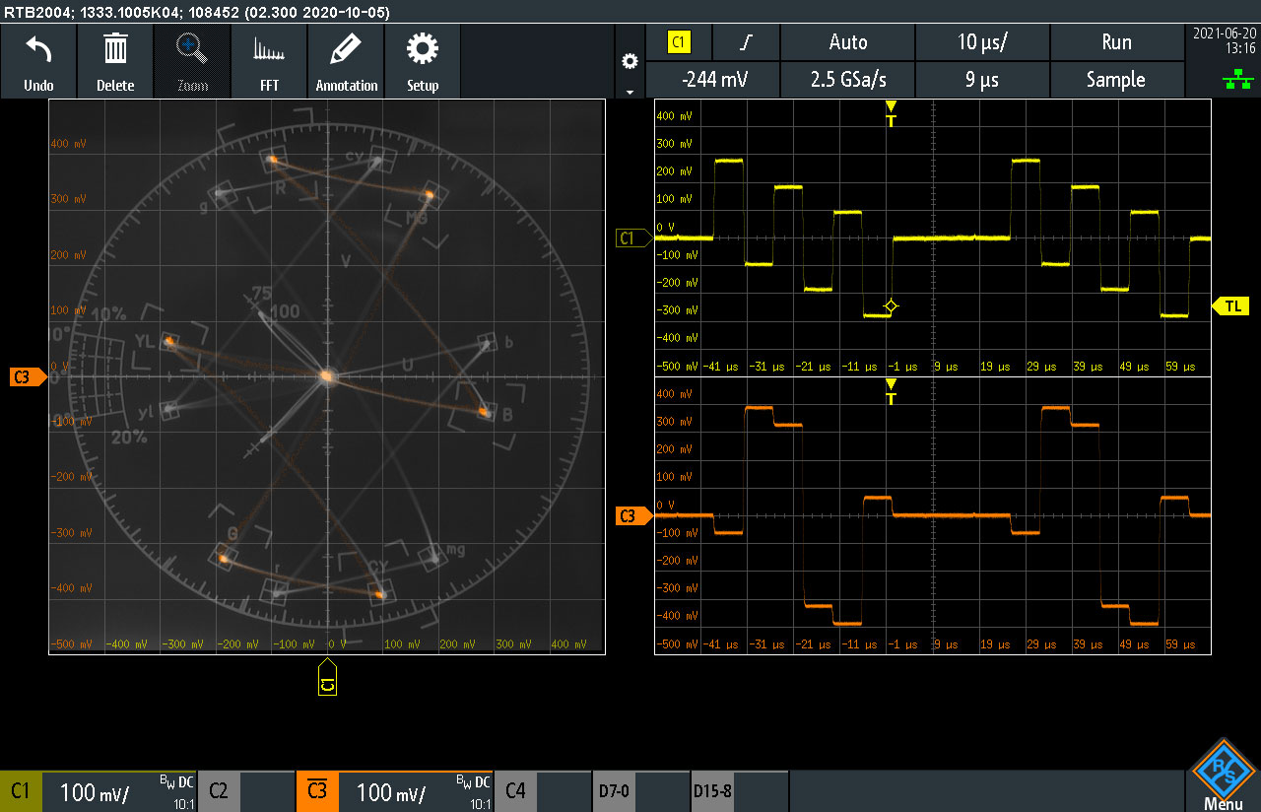
Task: Click the vectorscope XY display center point
Action: click(327, 375)
